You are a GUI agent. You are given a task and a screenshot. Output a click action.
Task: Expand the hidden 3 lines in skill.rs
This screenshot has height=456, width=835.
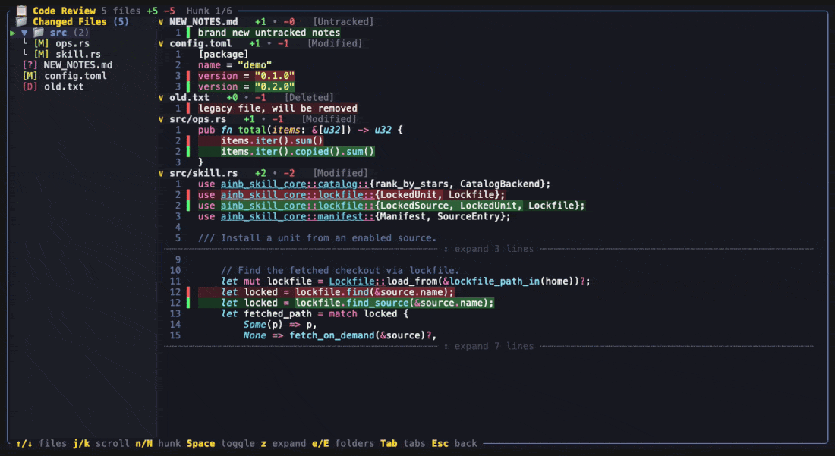[488, 248]
